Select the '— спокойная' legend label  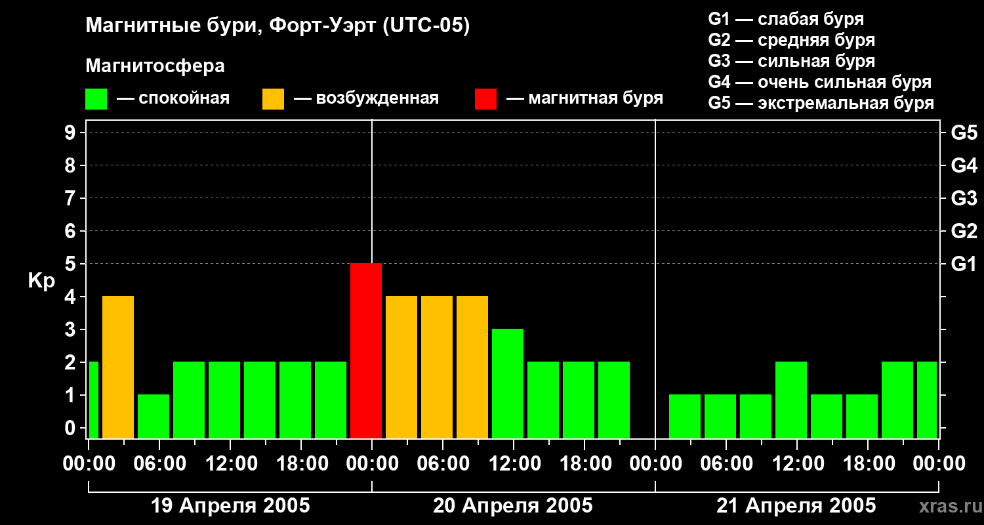click(x=173, y=99)
